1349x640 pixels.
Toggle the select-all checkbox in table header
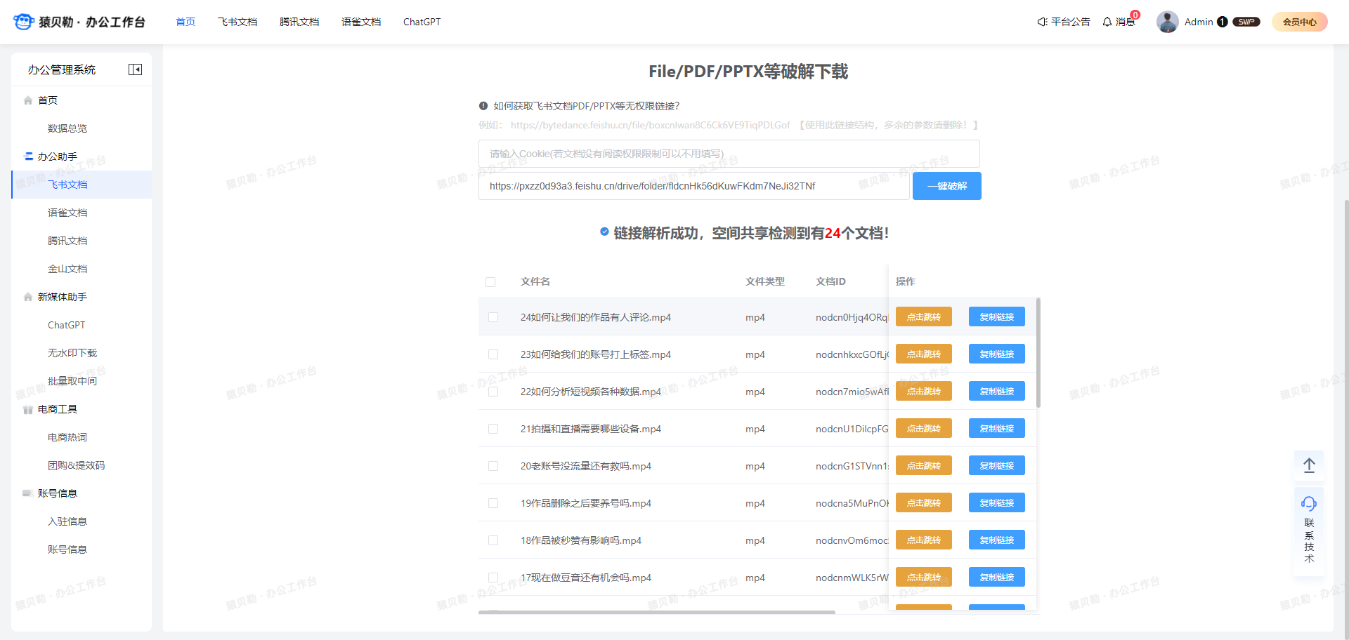(x=490, y=282)
